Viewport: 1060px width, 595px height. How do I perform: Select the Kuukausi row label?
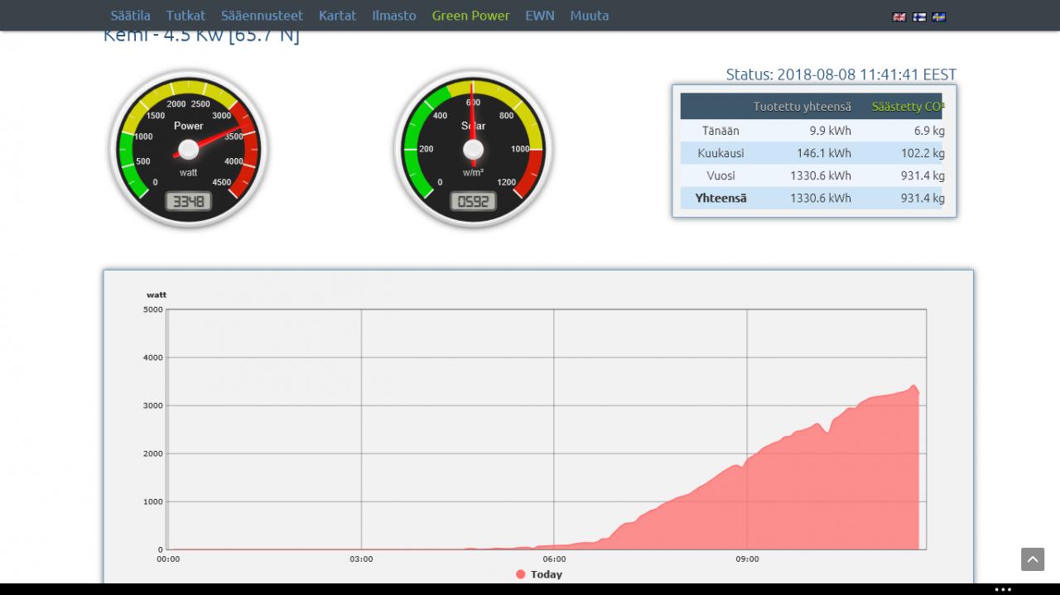pyautogui.click(x=720, y=153)
